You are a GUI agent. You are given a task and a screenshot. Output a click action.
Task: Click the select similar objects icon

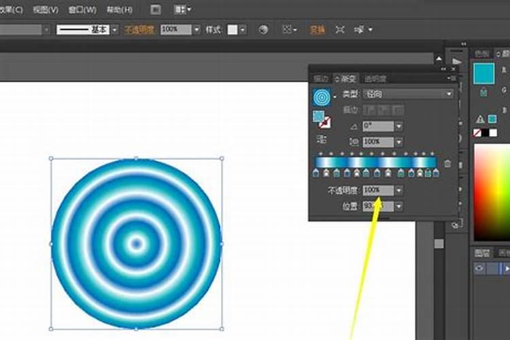[359, 30]
